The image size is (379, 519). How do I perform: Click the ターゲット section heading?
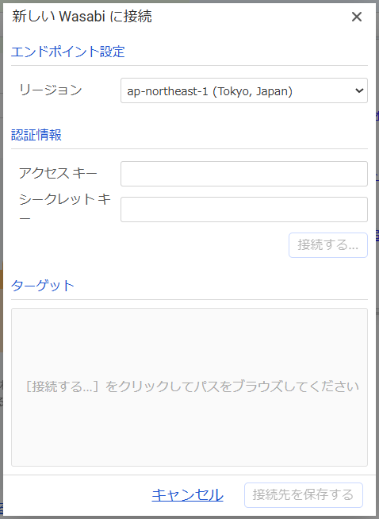coord(43,286)
